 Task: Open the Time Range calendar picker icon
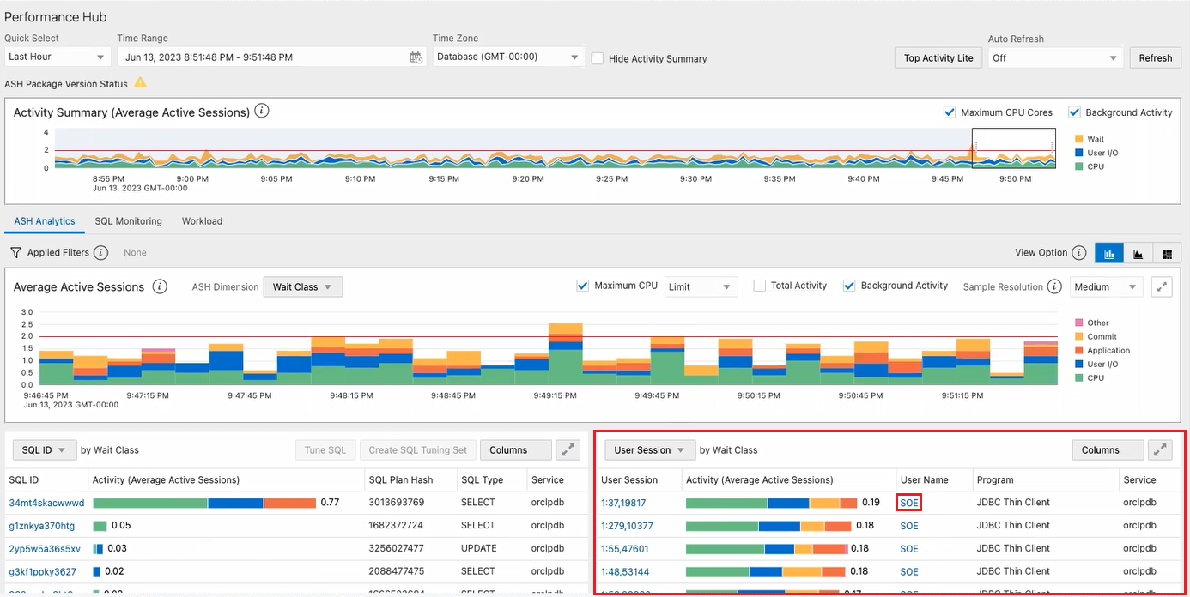tap(416, 57)
